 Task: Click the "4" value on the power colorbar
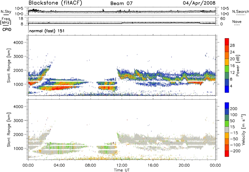click(x=231, y=86)
